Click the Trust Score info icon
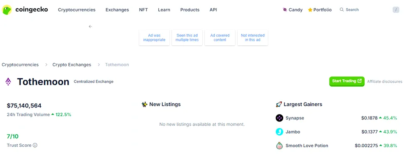Screen dimensions: 405x160 35,146
